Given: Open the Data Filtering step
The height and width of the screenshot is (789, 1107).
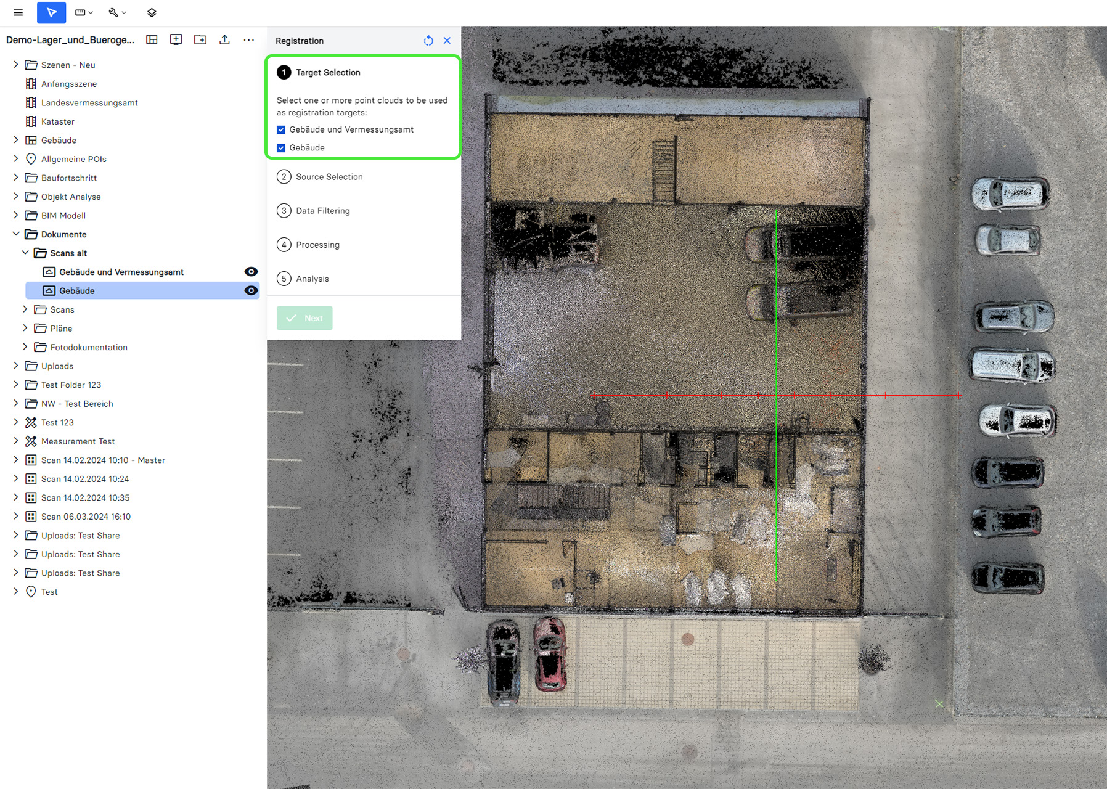Looking at the screenshot, I should tap(322, 211).
